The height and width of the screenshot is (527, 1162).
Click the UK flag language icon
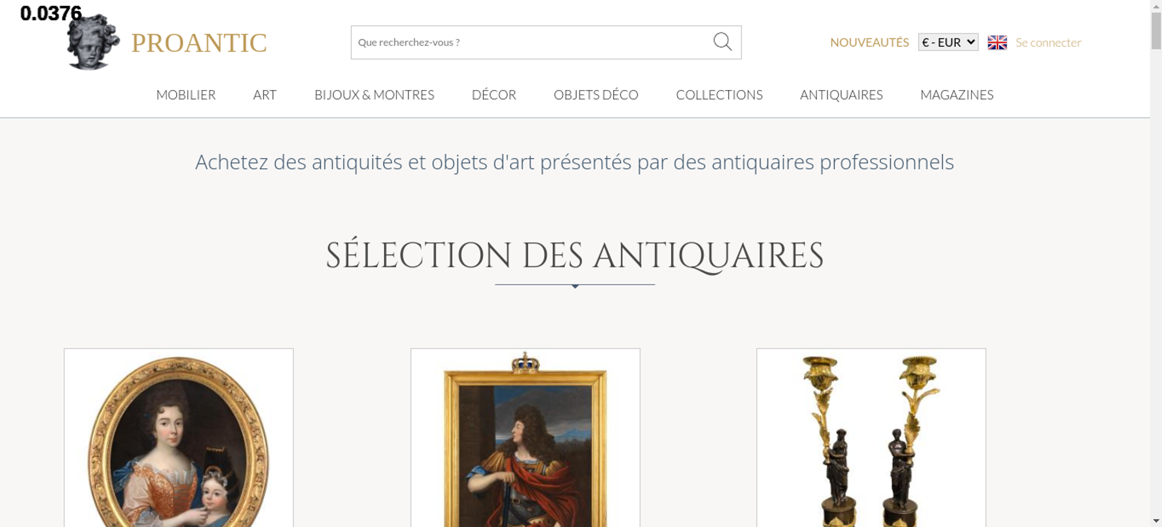pyautogui.click(x=997, y=42)
